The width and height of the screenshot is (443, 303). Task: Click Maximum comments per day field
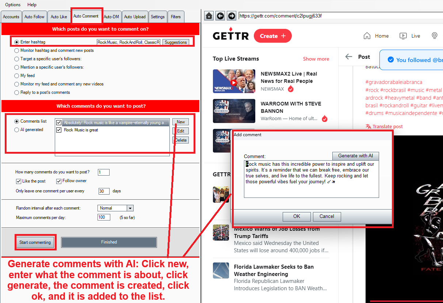[104, 217]
